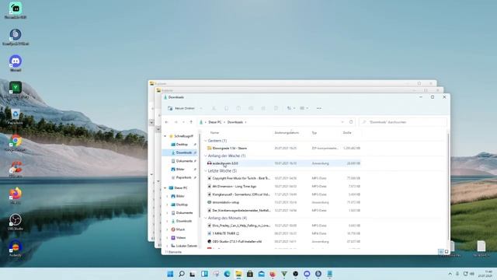Image resolution: width=497 pixels, height=280 pixels.
Task: Open the three-dot More options menu
Action: [x=319, y=108]
